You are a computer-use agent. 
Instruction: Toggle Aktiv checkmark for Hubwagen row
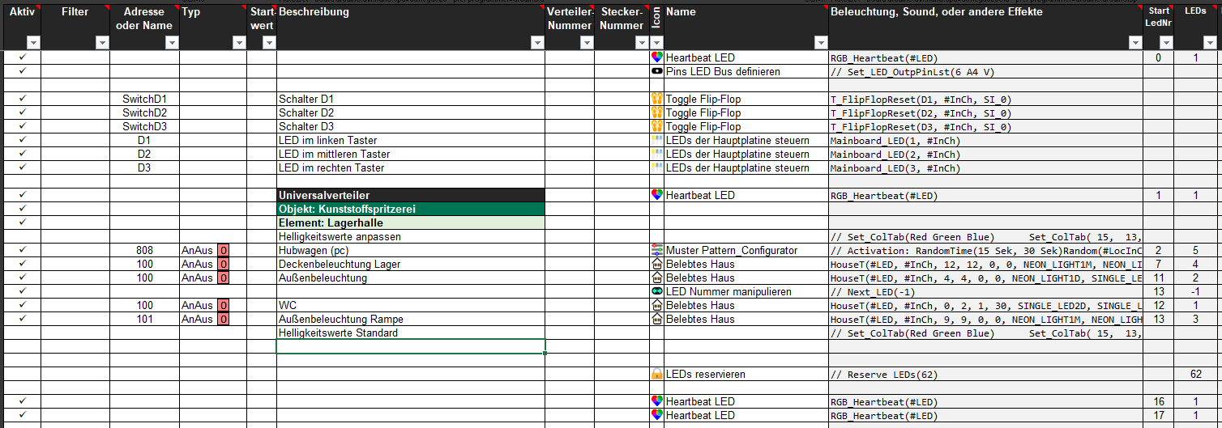pos(23,250)
